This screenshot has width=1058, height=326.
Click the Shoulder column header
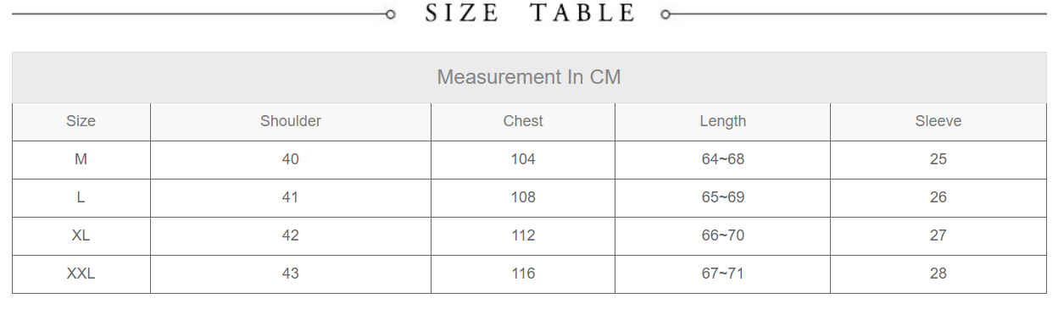pos(291,122)
